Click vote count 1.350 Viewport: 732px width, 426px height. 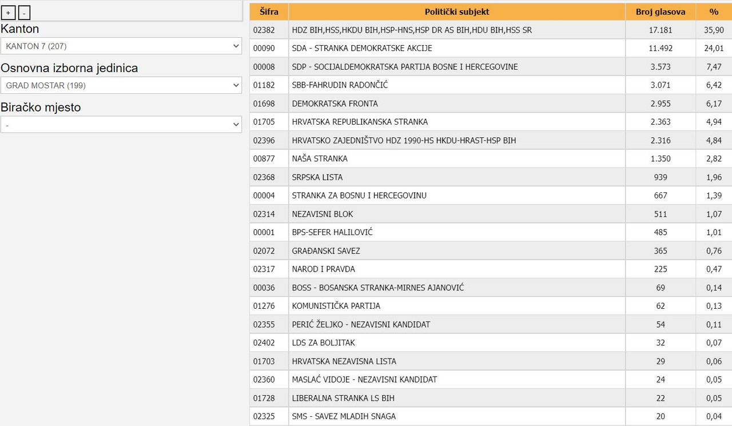pyautogui.click(x=661, y=158)
